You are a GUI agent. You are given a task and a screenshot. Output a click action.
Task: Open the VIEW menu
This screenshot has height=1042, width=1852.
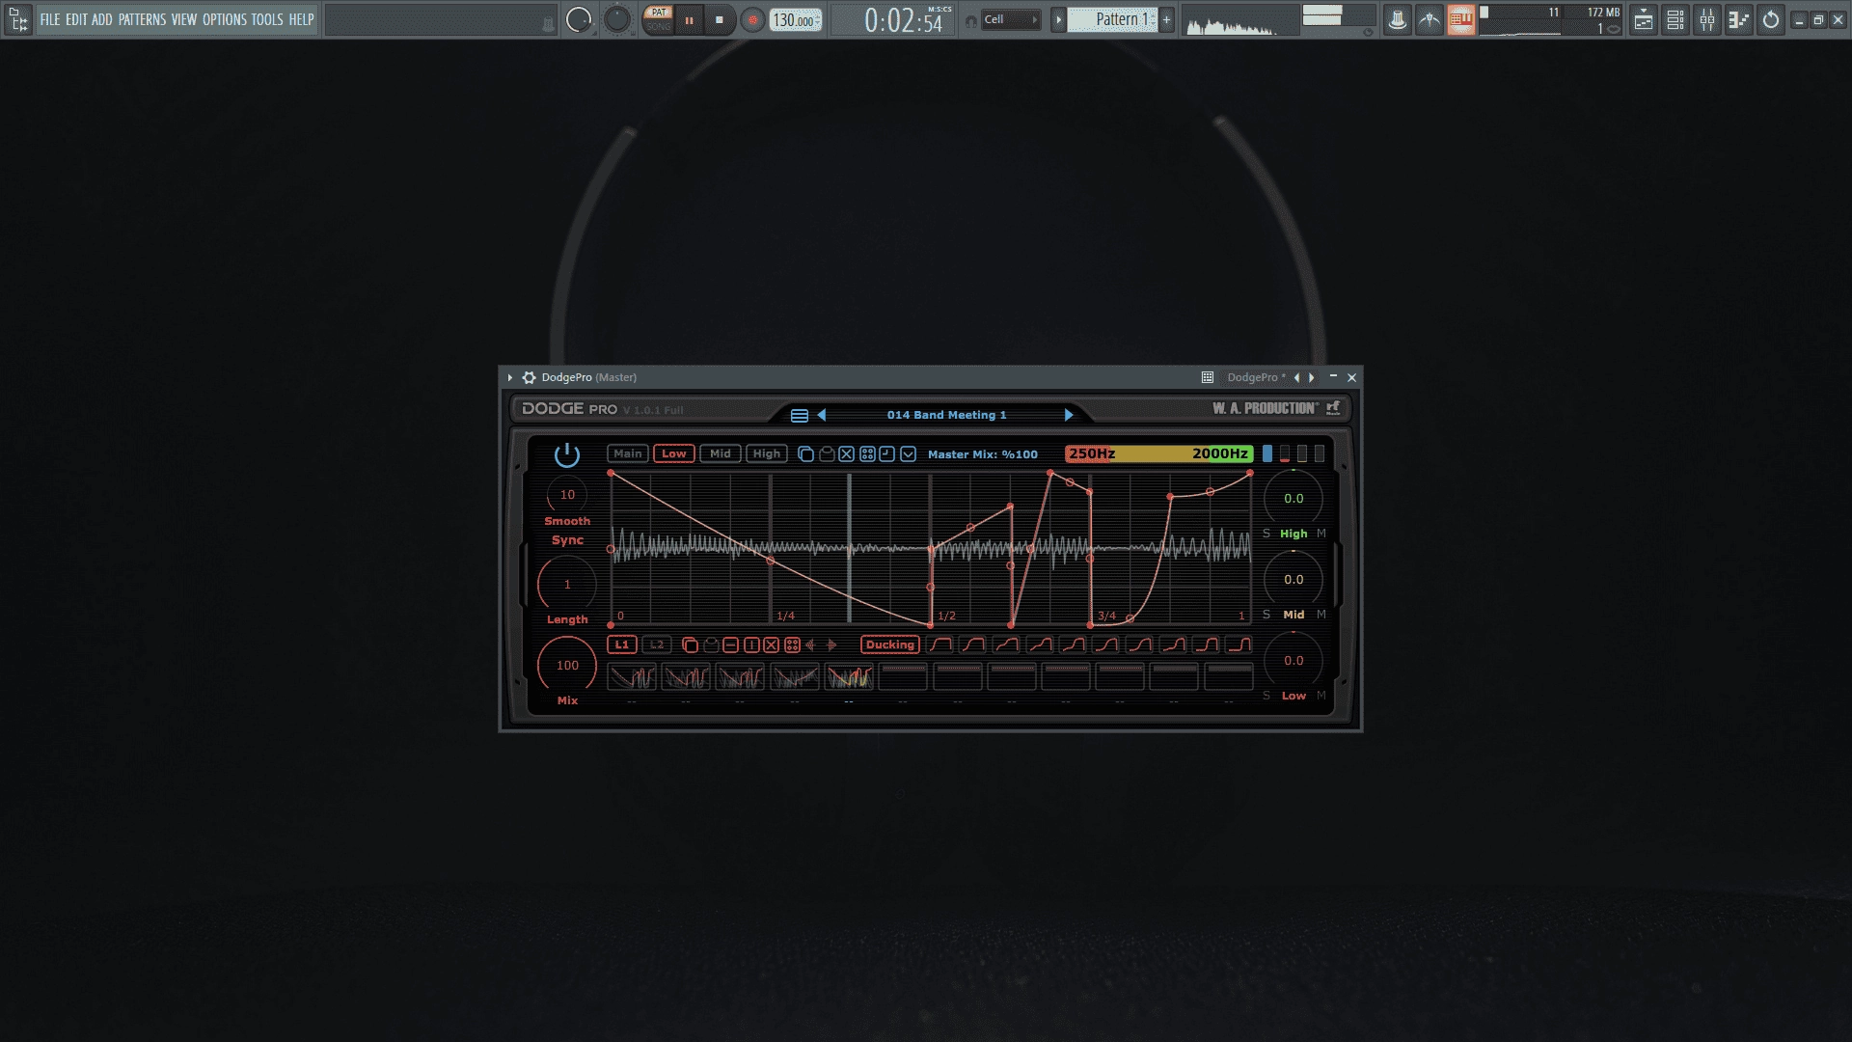[184, 19]
